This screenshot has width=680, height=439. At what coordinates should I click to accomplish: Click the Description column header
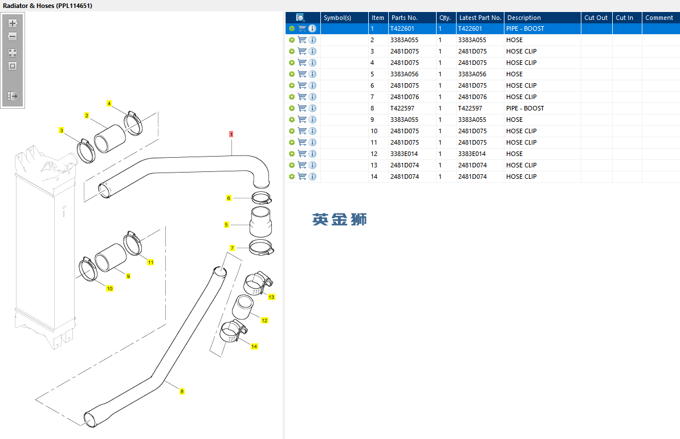pyautogui.click(x=542, y=18)
